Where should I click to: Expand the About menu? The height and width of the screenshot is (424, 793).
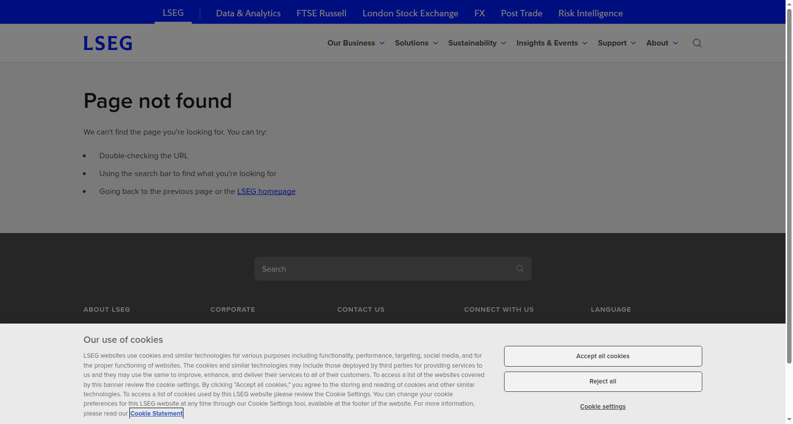[662, 43]
